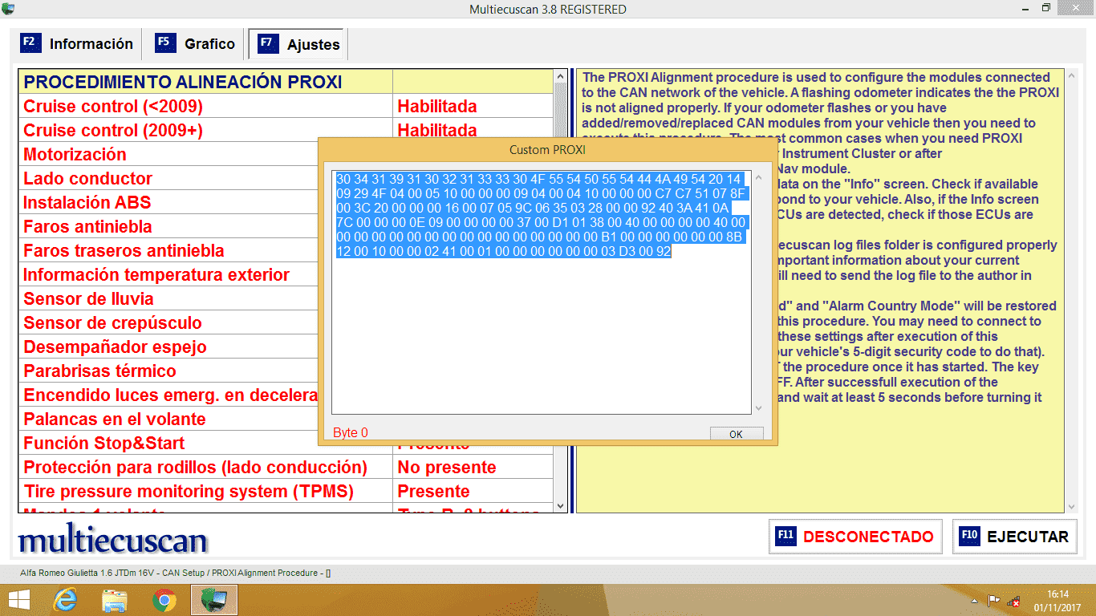Screen dimensions: 1096x616
Task: Select the Desempañador espejo row
Action: pos(168,346)
